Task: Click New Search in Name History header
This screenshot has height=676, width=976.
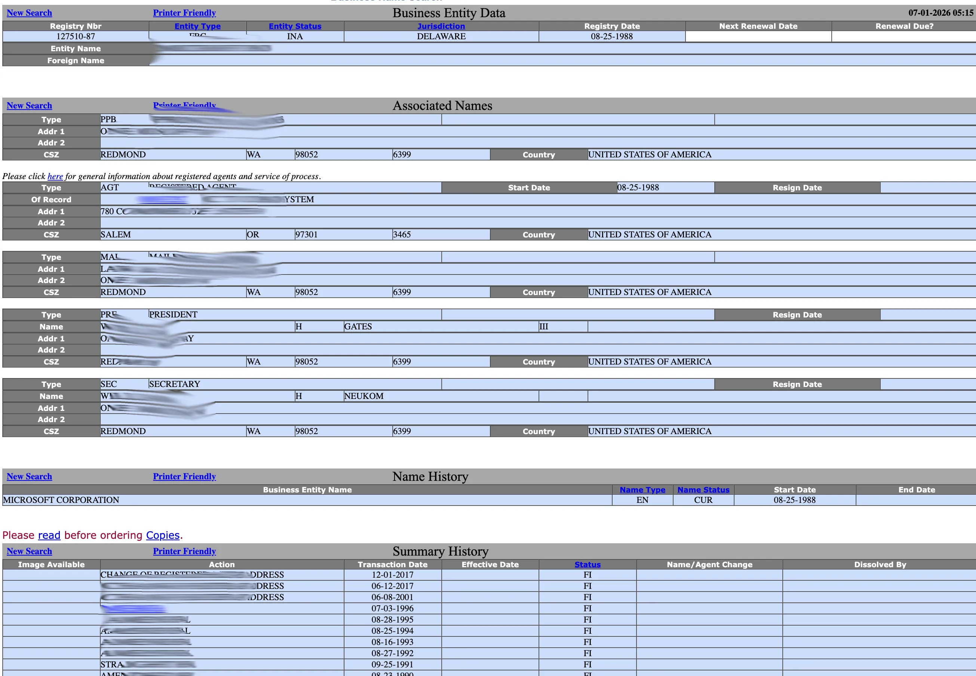Action: click(x=29, y=476)
